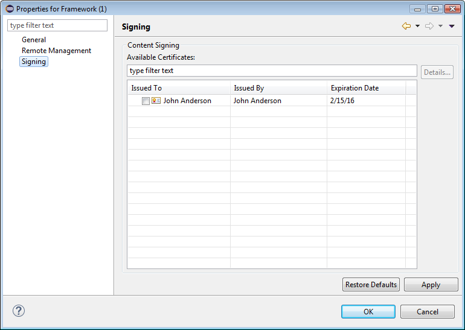Click the back navigation arrow icon
The width and height of the screenshot is (465, 330).
[406, 27]
